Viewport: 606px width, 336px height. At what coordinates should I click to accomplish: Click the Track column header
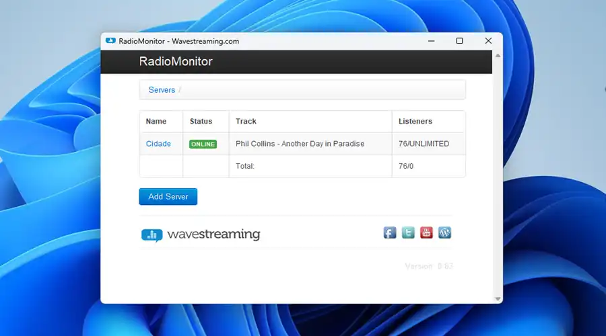pyautogui.click(x=246, y=121)
